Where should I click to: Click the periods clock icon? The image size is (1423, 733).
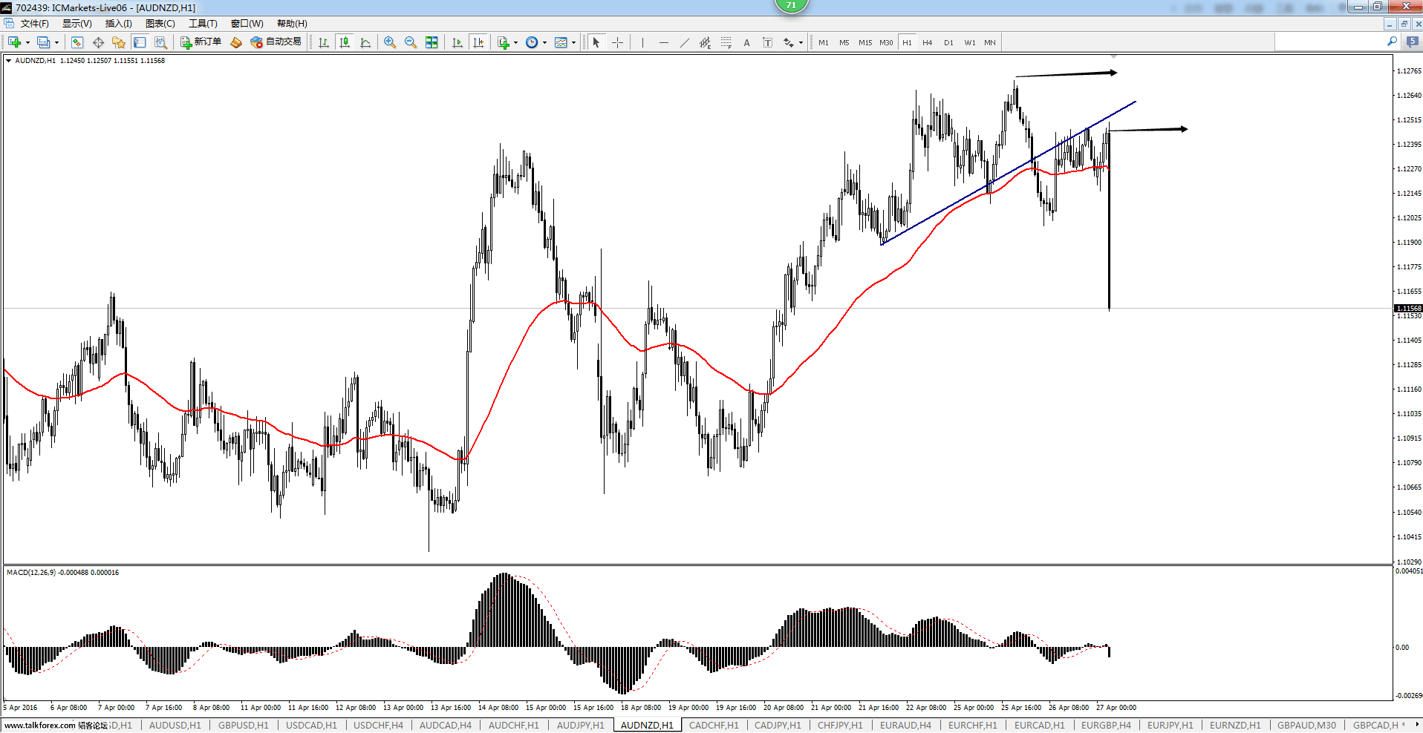pos(532,42)
